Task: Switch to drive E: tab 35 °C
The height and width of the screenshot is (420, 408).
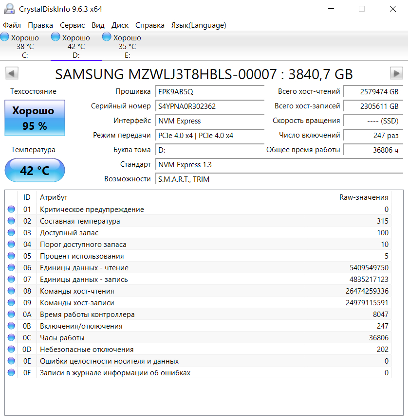Action: coord(127,46)
